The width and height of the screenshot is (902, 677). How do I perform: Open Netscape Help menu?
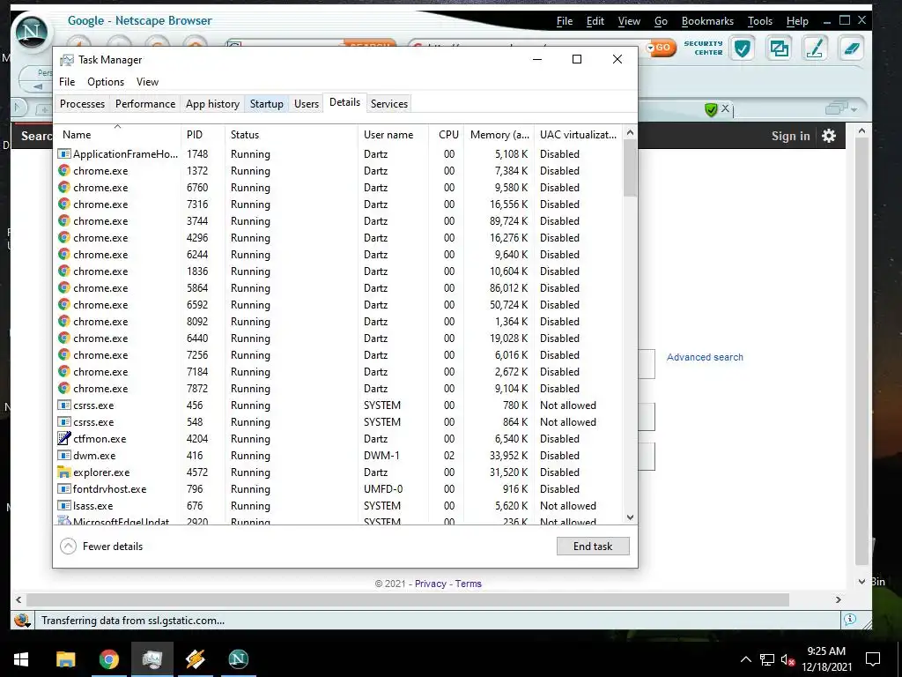click(x=797, y=21)
